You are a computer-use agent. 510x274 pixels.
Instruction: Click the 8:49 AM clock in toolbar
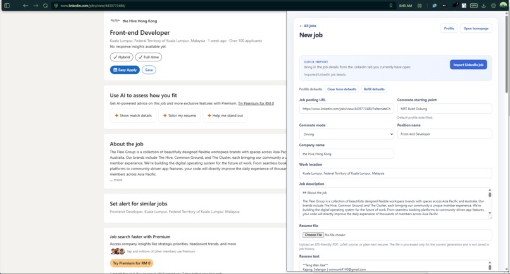click(x=405, y=6)
